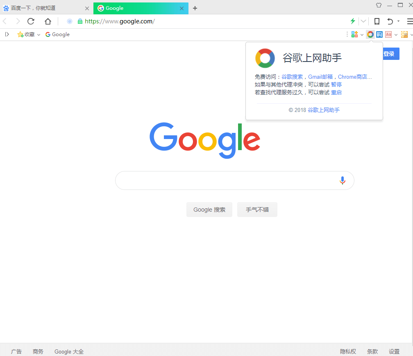Expand the extensions grid dropdown arrow
The height and width of the screenshot is (356, 413).
(x=362, y=34)
